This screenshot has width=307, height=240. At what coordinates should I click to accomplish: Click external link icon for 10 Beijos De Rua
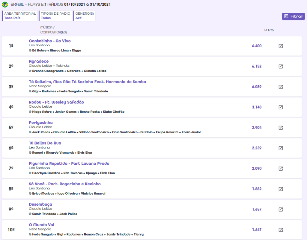[281, 148]
